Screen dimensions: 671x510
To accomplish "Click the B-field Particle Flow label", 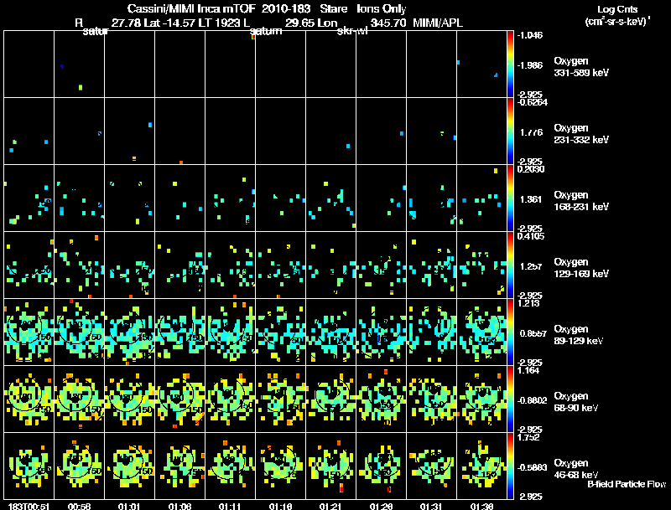I will point(627,484).
